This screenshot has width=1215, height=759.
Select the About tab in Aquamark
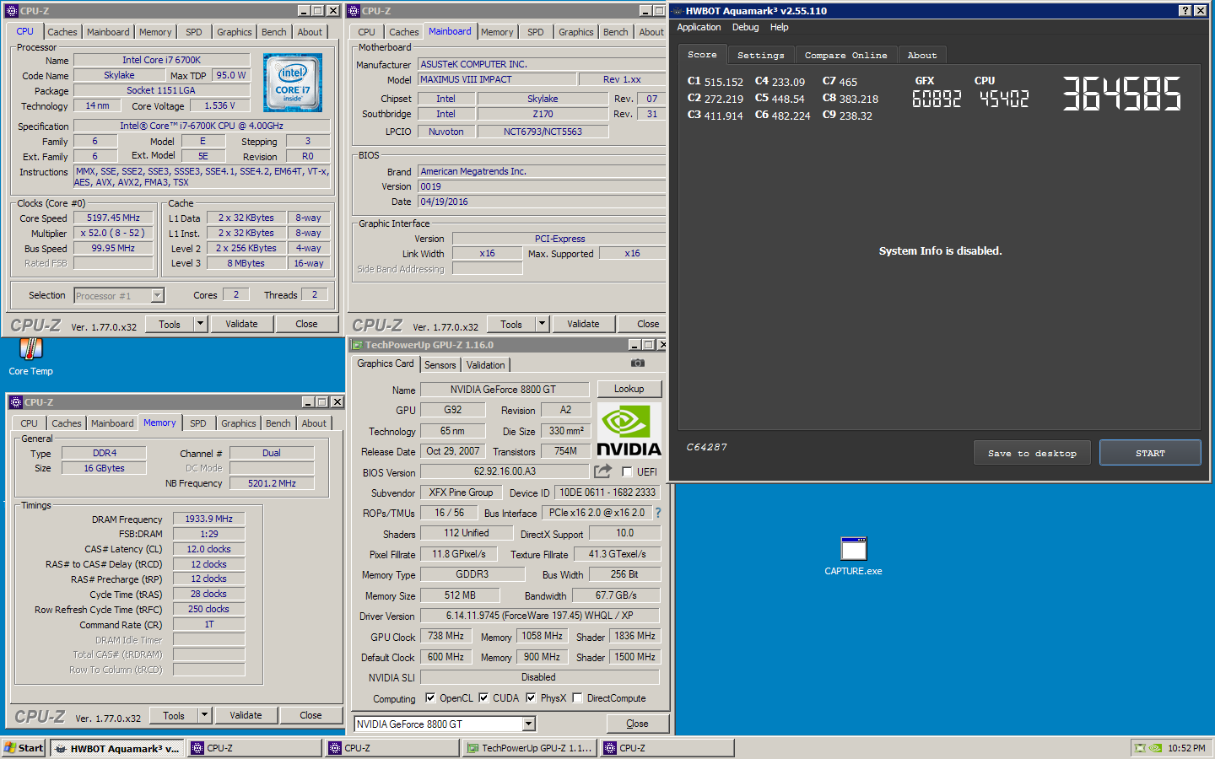pyautogui.click(x=922, y=55)
